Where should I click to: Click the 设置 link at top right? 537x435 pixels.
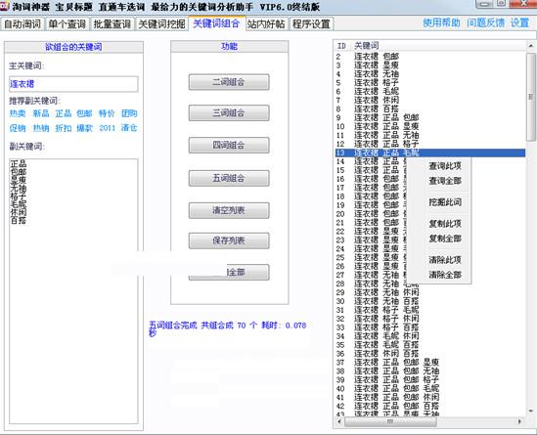click(519, 22)
